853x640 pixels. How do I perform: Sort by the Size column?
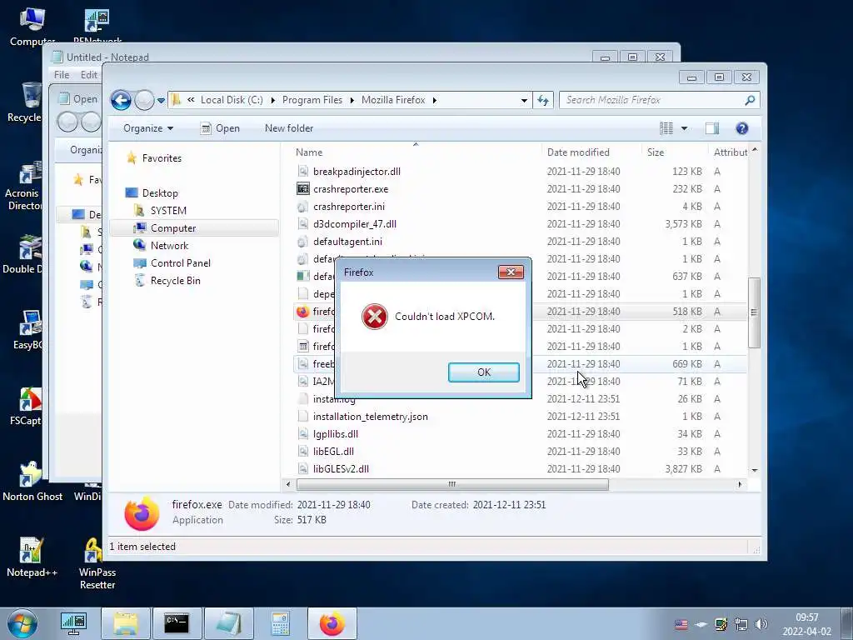[x=656, y=152]
